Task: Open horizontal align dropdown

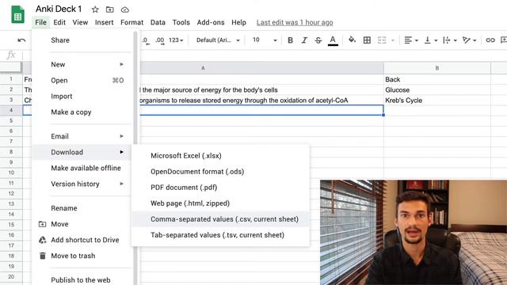Action: coord(411,40)
